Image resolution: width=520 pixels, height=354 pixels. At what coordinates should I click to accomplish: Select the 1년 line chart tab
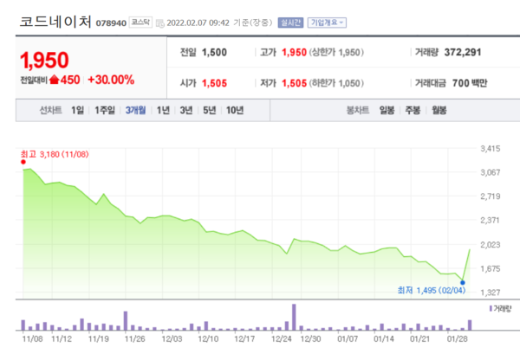click(163, 110)
